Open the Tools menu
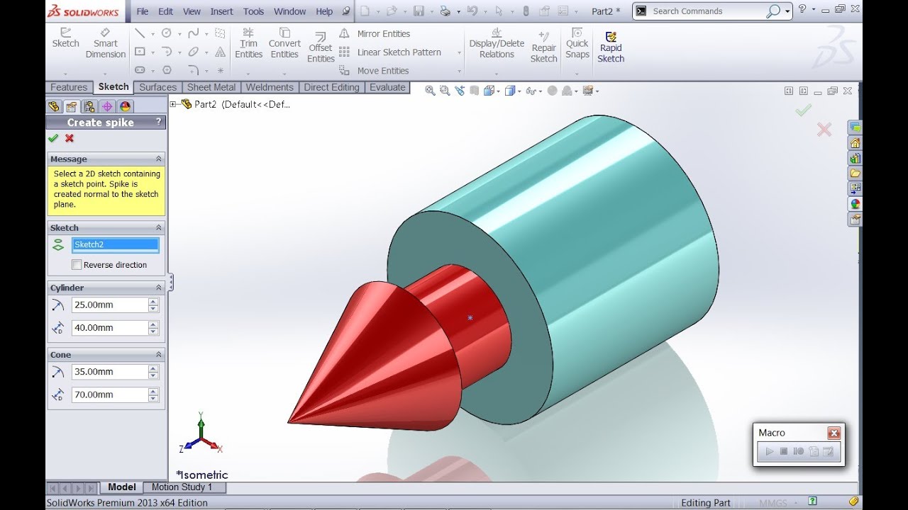 [253, 11]
